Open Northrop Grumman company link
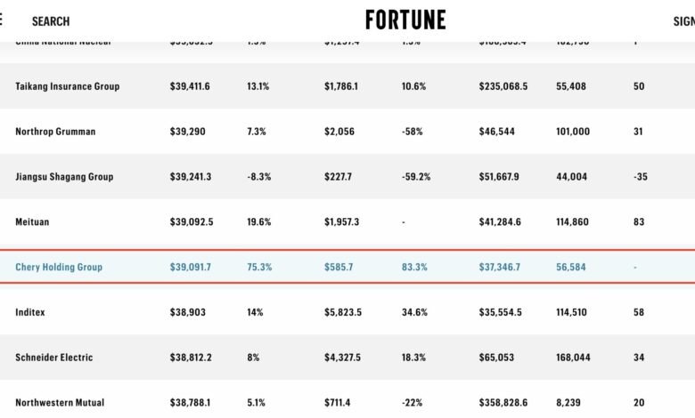Viewport: 695px width, 418px height. (x=55, y=132)
